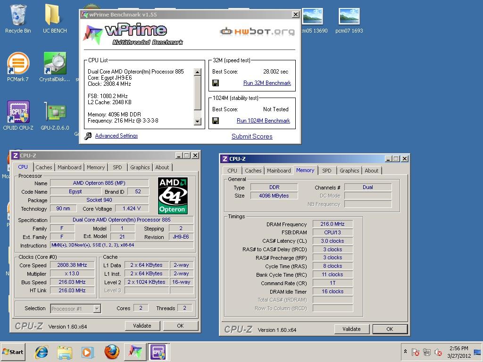Open Windows Explorer from taskbar

pyautogui.click(x=65, y=352)
